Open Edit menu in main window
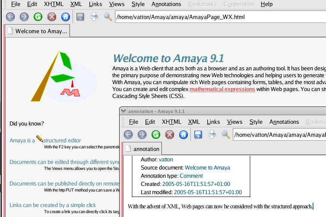Viewport: 326px width, 217px height. click(x=32, y=4)
